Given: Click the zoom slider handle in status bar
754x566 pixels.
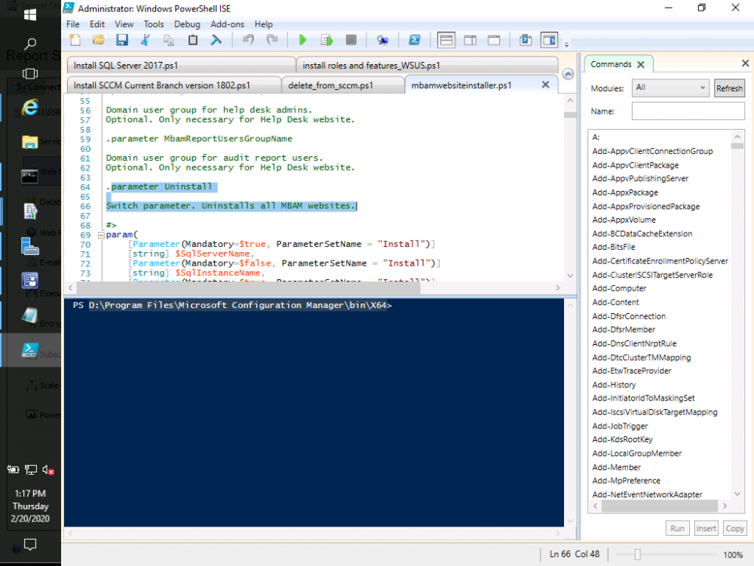Looking at the screenshot, I should point(637,555).
